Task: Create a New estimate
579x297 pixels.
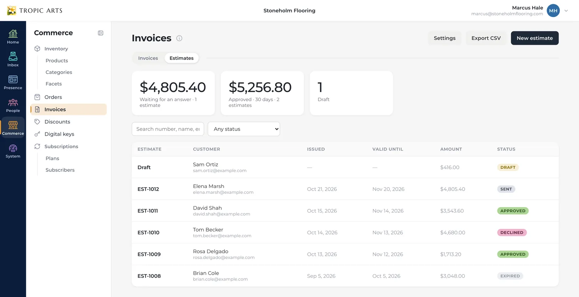Action: click(x=534, y=38)
